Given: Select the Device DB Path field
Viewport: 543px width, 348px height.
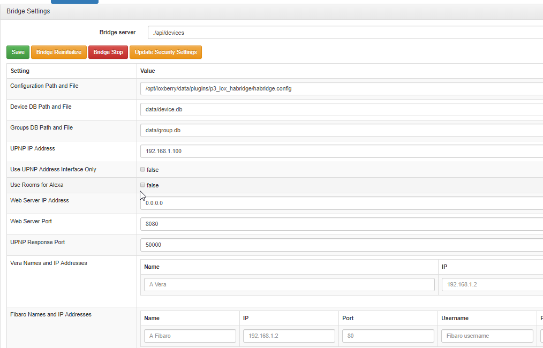Looking at the screenshot, I should click(x=343, y=109).
